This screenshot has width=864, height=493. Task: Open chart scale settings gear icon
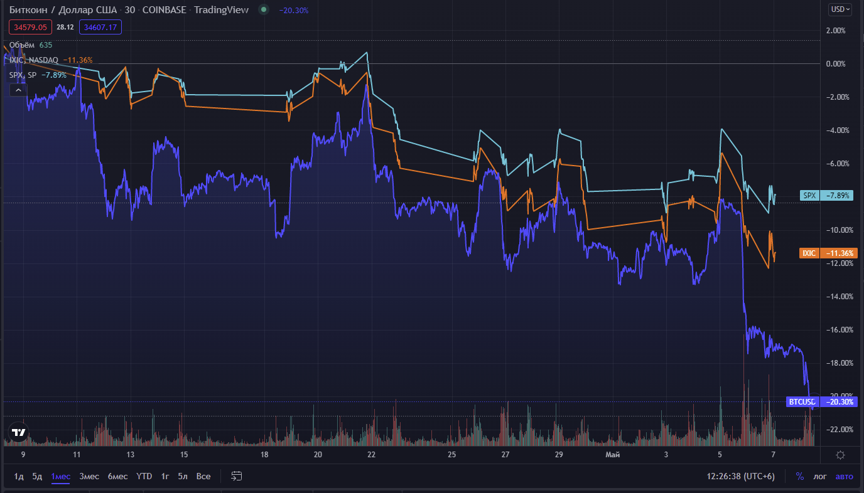[840, 455]
